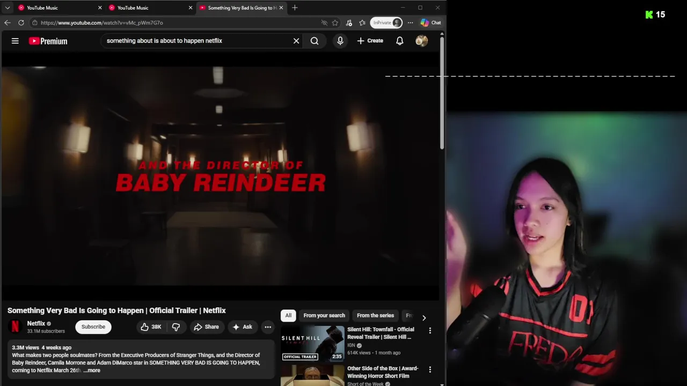Screen dimensions: 687x386
Task: Open the InPrivate profile button
Action: click(x=386, y=23)
